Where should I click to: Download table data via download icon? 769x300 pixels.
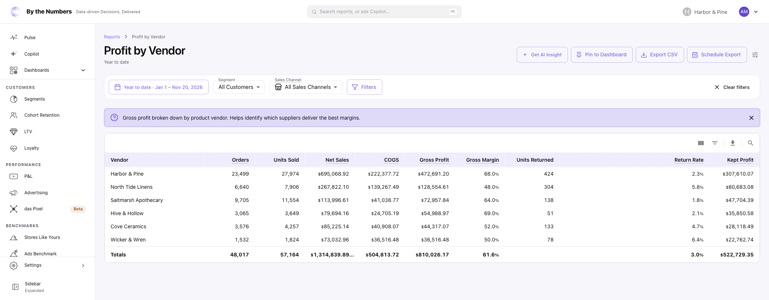(x=733, y=143)
